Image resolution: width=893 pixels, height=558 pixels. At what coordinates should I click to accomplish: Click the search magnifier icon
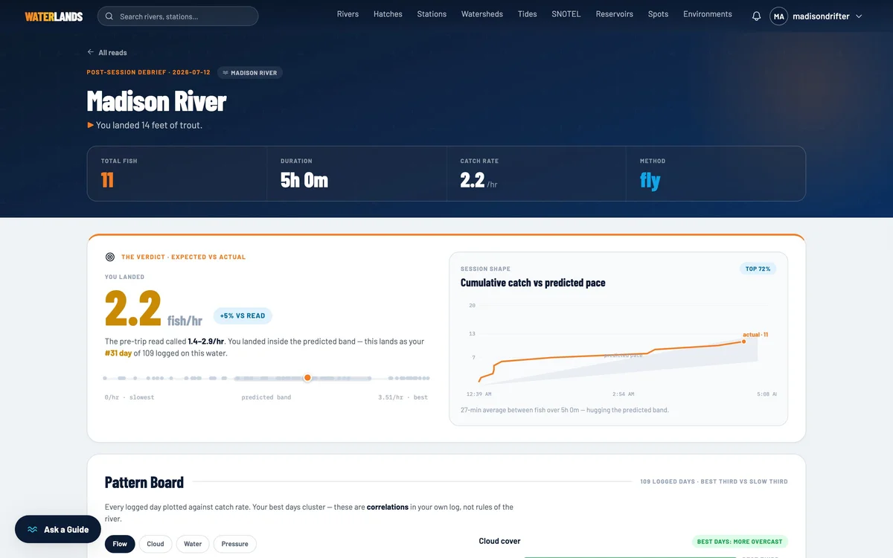110,16
